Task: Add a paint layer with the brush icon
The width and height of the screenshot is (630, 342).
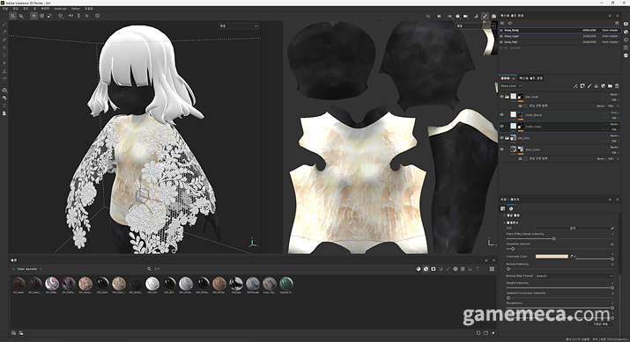Action: pyautogui.click(x=589, y=86)
